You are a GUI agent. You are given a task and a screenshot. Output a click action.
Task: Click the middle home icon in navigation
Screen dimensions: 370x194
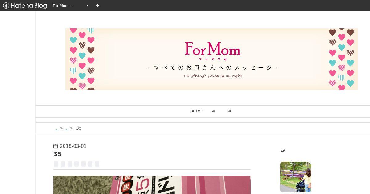point(213,111)
